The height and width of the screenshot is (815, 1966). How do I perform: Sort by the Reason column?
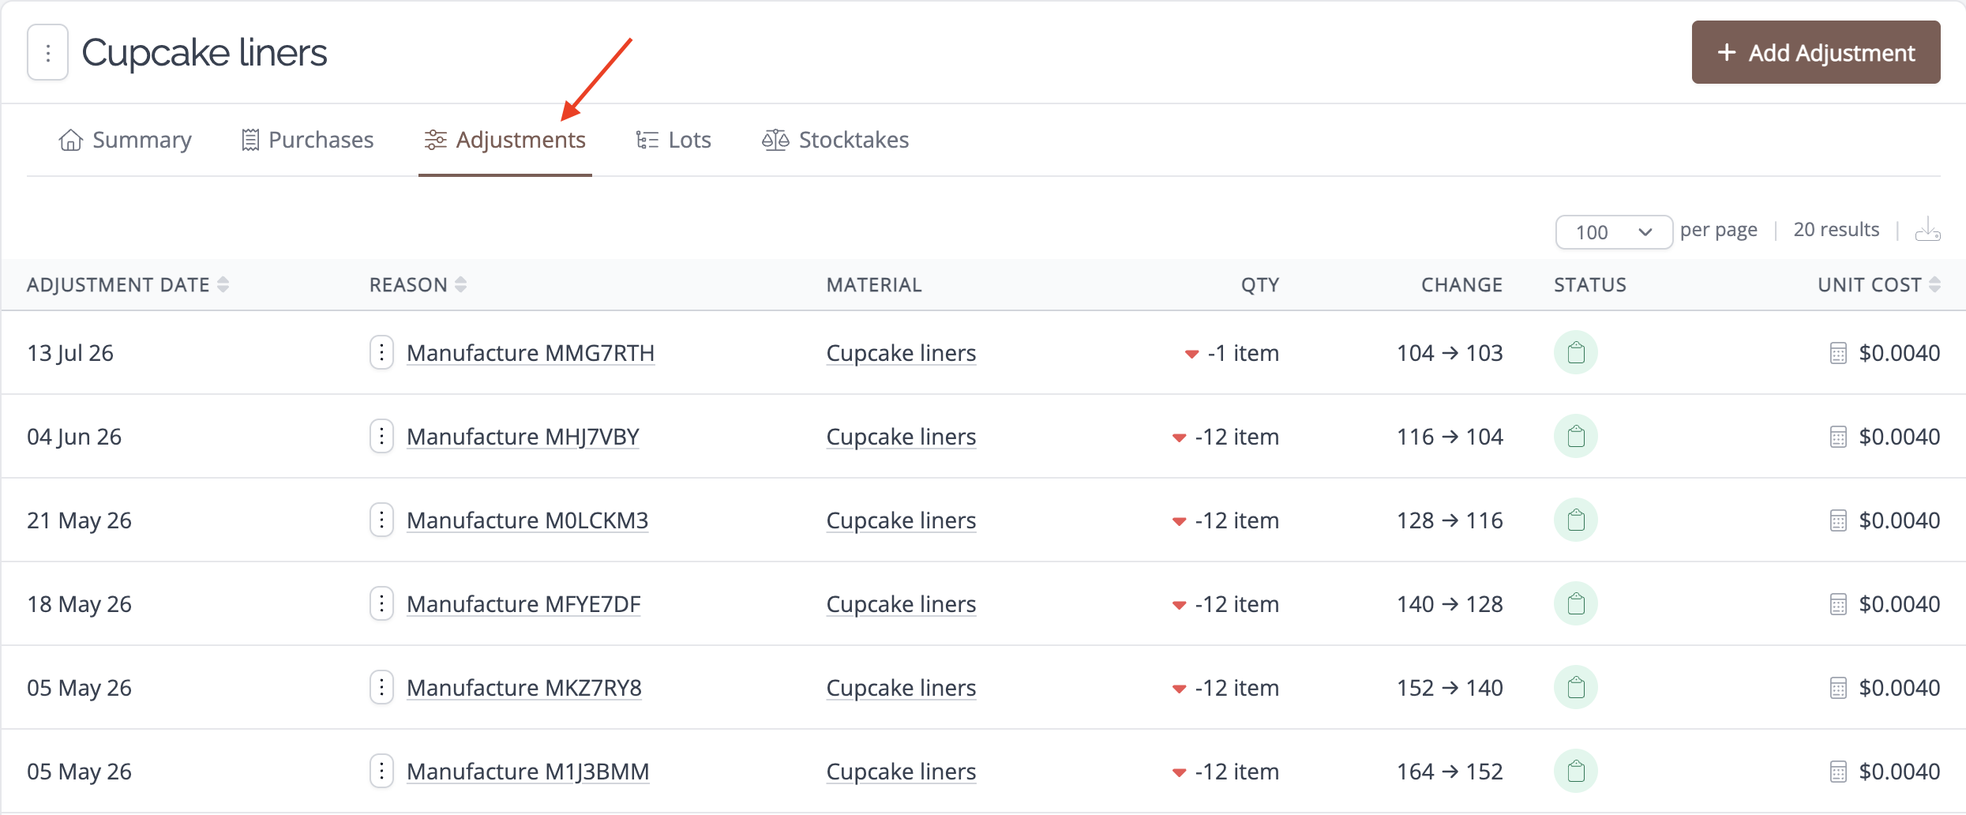click(x=418, y=284)
